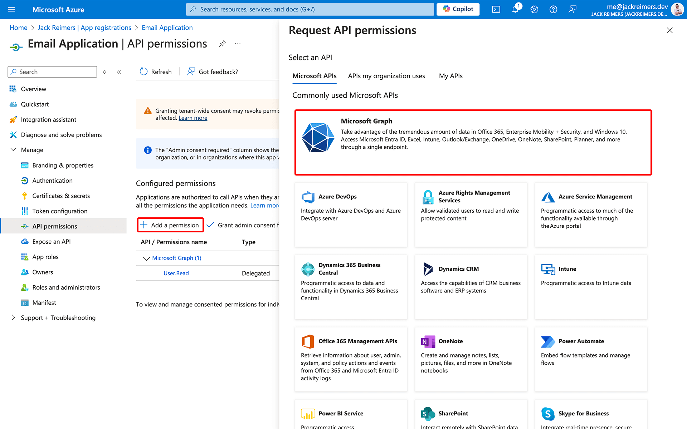Open the more options ellipsis near title
This screenshot has height=429, width=687.
238,44
